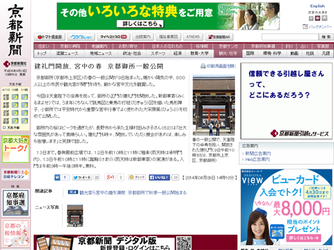Click the バックナンバー calendar icon
This screenshot has height=250, width=334.
click(x=305, y=26)
